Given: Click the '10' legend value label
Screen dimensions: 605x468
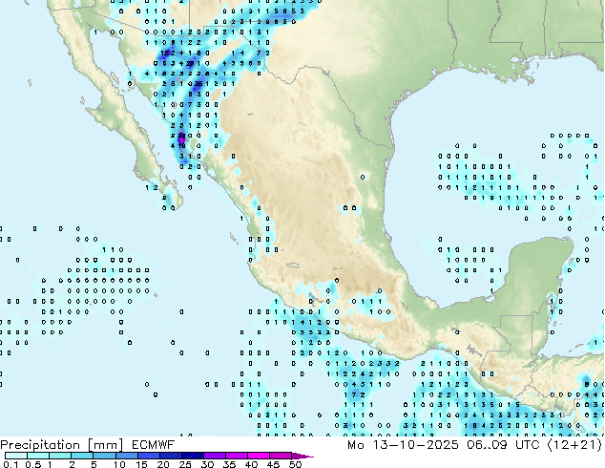Looking at the screenshot, I should coord(119,464).
